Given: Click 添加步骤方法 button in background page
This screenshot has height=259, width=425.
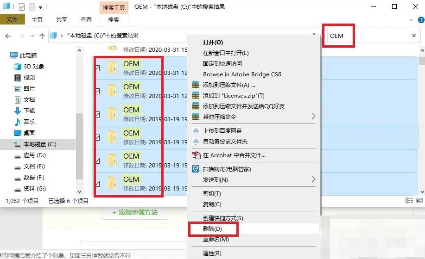Looking at the screenshot, I should tap(135, 212).
